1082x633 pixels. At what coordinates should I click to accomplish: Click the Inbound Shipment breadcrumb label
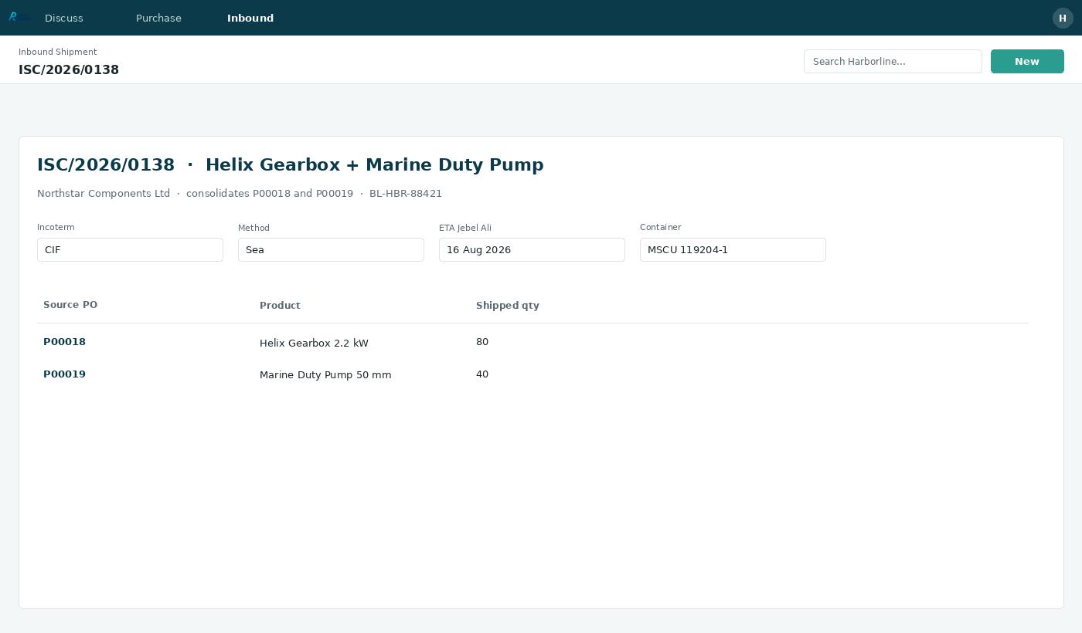(x=58, y=52)
